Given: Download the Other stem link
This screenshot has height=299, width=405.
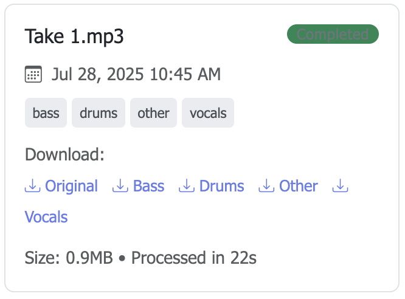Looking at the screenshot, I should tap(298, 186).
